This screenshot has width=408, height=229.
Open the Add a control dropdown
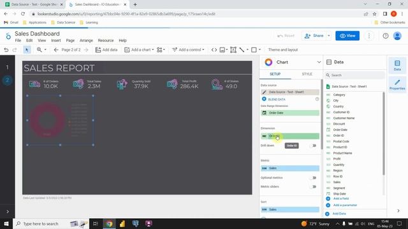[x=188, y=50]
